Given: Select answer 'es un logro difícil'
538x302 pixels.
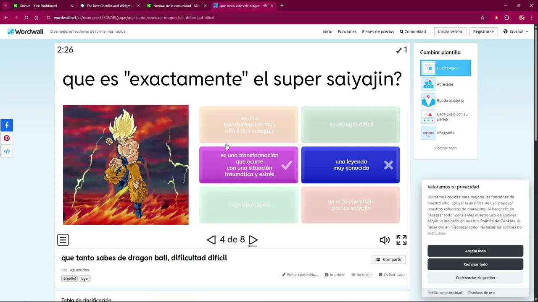Looking at the screenshot, I should tap(350, 125).
